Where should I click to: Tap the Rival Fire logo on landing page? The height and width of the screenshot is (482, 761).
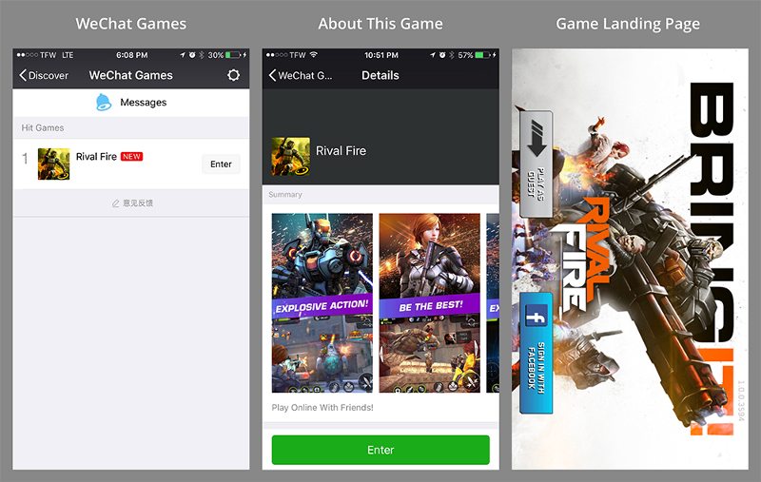tap(582, 257)
